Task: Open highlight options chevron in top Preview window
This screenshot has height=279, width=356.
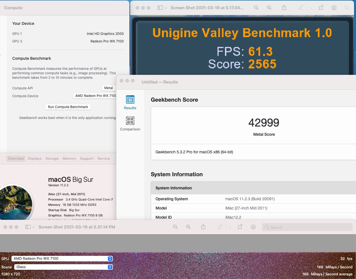Action: coord(311,8)
